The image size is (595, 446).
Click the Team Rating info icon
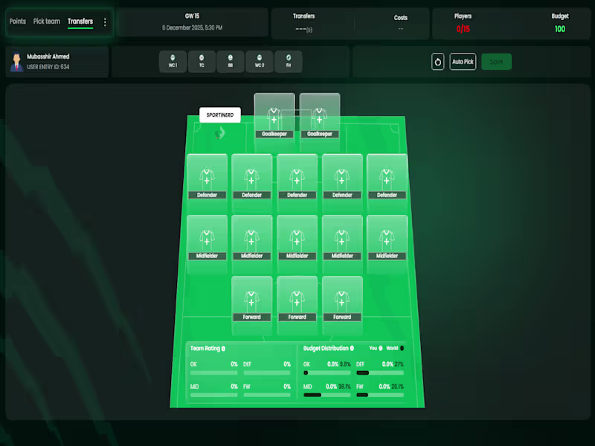coord(224,349)
